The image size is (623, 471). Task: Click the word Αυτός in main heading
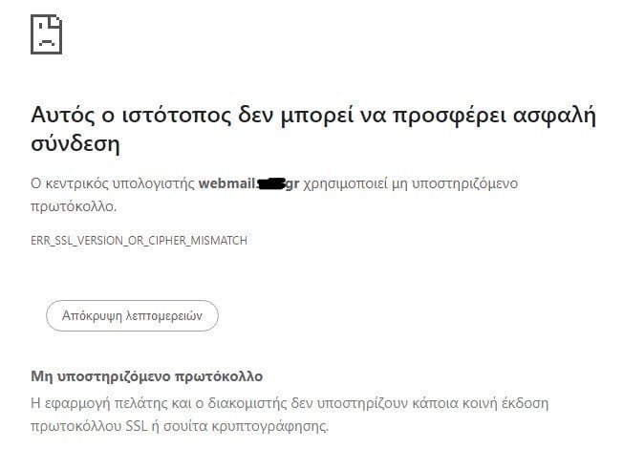64,115
